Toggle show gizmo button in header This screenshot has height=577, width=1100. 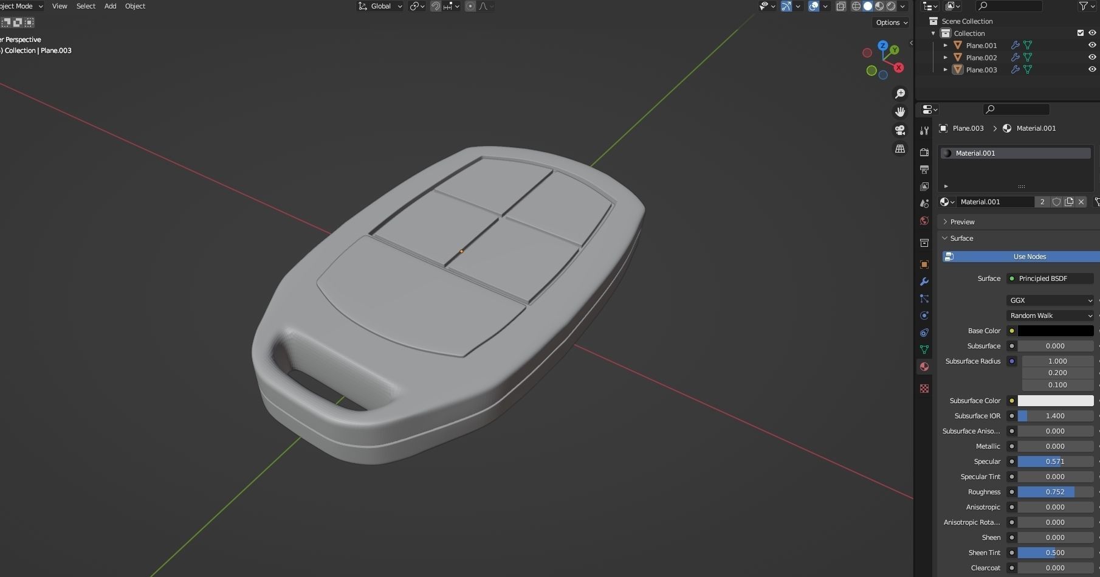(x=786, y=6)
